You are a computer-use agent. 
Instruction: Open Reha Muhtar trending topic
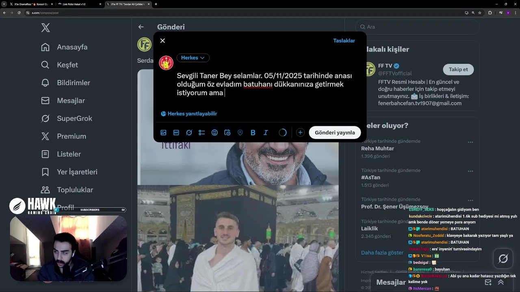tap(377, 148)
